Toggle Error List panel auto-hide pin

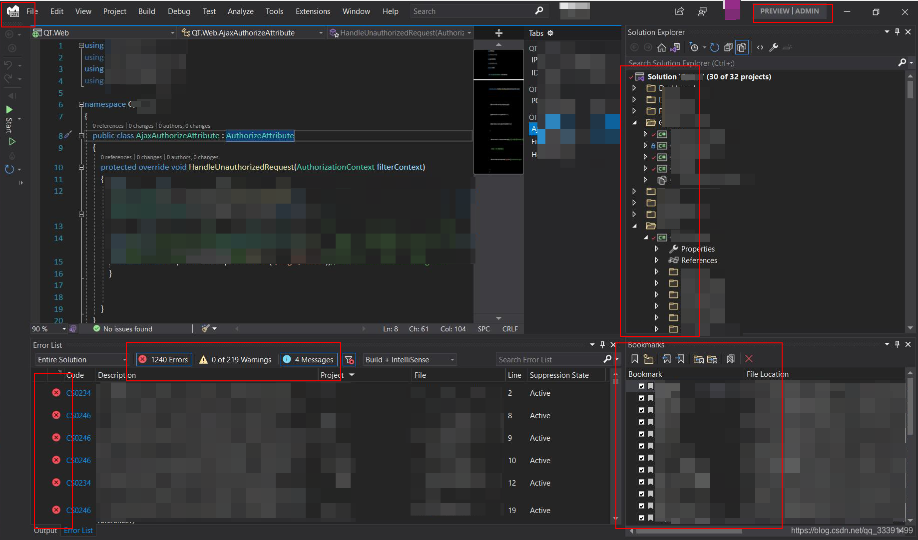602,345
